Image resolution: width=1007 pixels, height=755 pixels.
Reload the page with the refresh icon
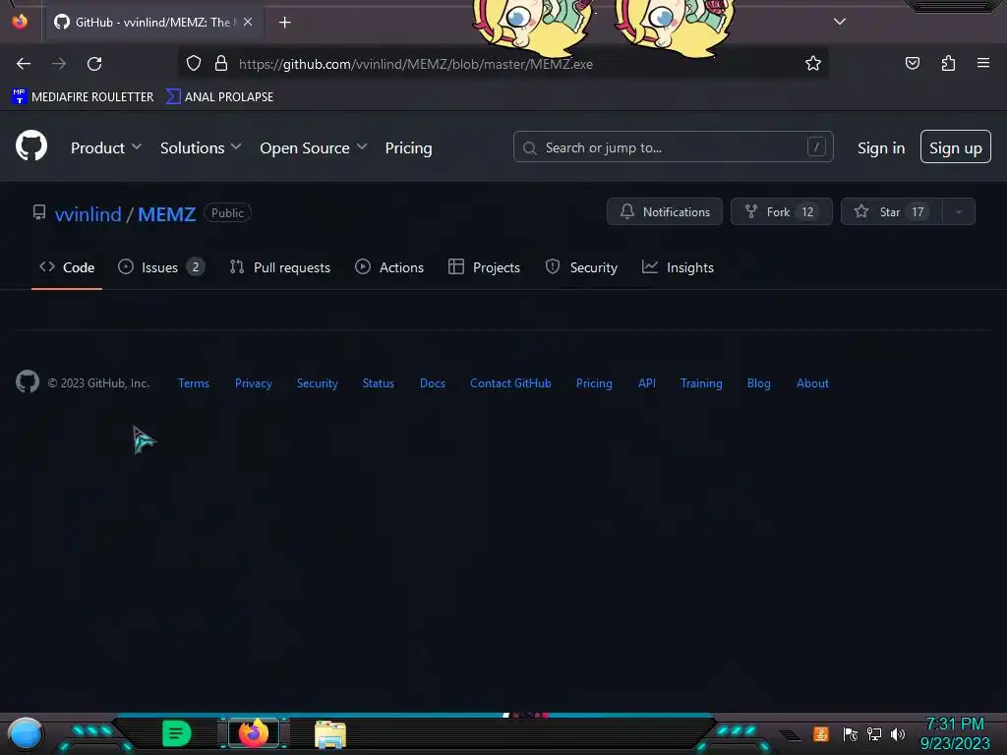(x=94, y=64)
